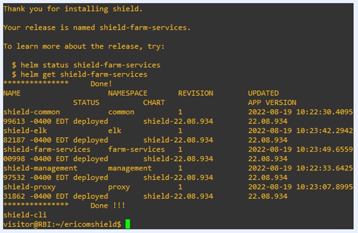
Task: Select the shield-cli output line
Action: click(25, 215)
